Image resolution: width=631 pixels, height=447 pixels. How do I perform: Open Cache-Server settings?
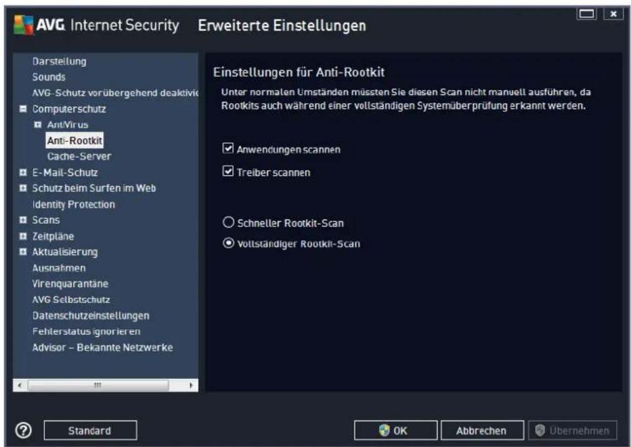79,156
